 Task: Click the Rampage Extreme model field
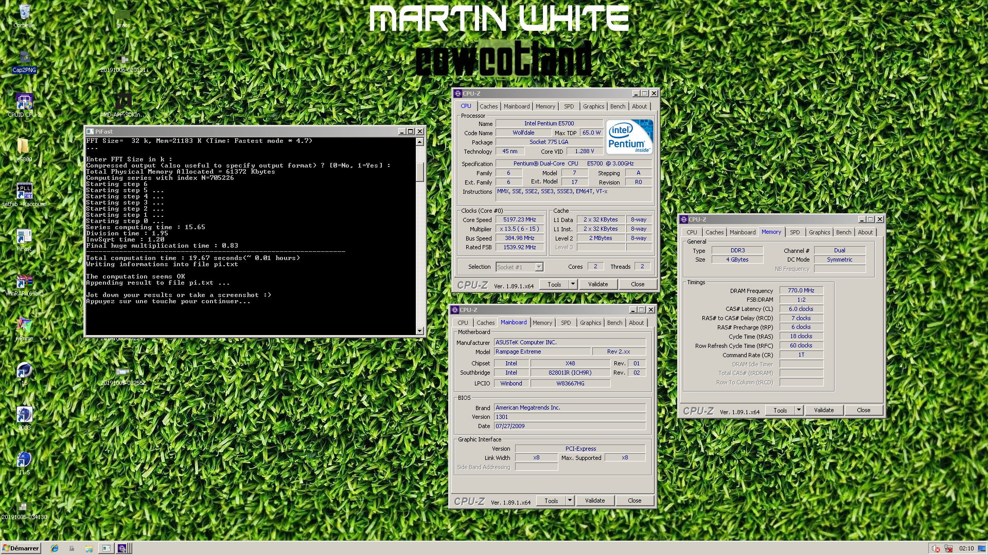[x=542, y=351]
